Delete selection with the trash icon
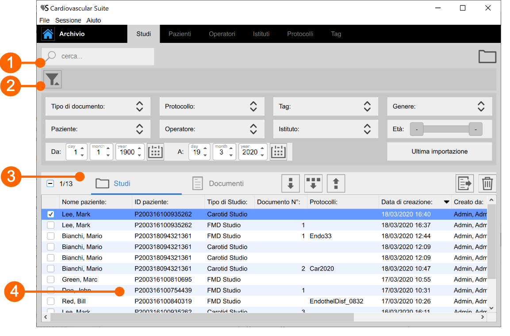The width and height of the screenshot is (510, 336). pyautogui.click(x=487, y=183)
